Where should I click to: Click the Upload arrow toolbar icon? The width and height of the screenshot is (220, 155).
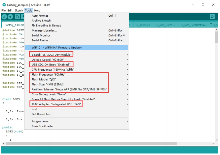[x=10, y=17]
